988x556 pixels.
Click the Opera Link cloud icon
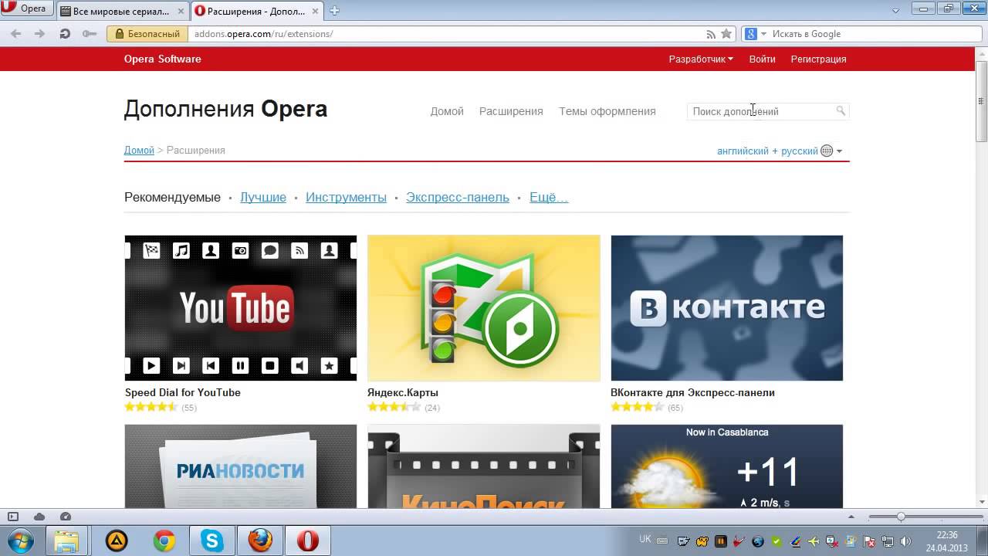[39, 517]
